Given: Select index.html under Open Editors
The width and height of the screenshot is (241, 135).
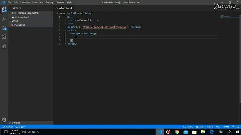Looking at the screenshot, I should (x=23, y=17).
